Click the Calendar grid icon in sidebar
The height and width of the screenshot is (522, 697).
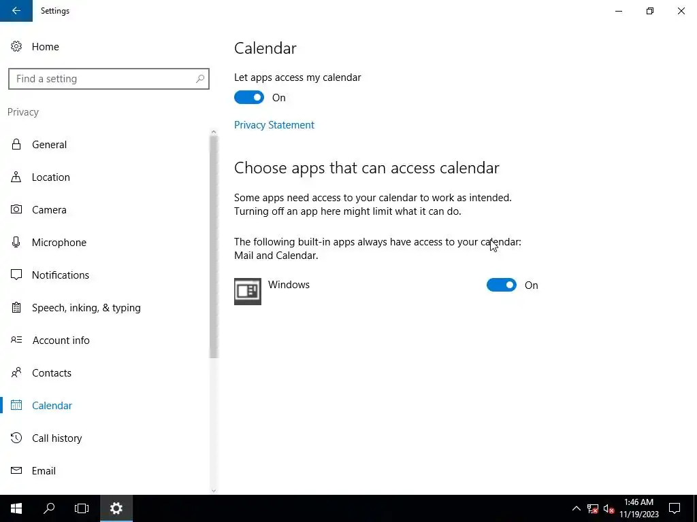(16, 405)
